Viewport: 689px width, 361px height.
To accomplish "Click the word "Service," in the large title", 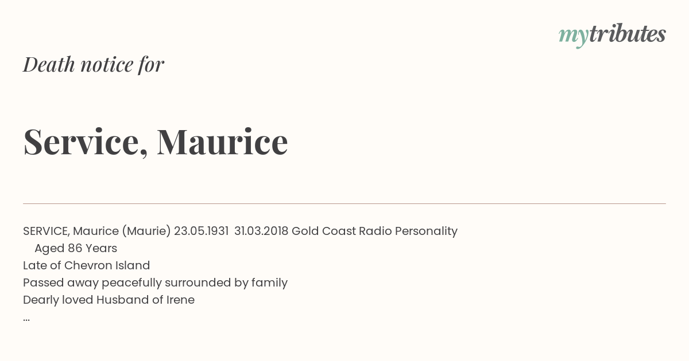I will coord(86,142).
